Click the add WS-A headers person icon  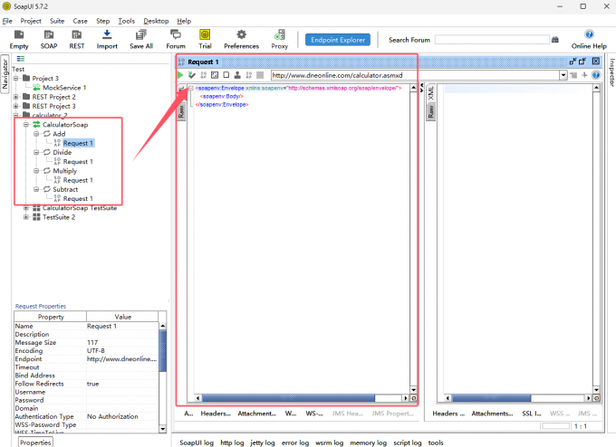tap(237, 75)
